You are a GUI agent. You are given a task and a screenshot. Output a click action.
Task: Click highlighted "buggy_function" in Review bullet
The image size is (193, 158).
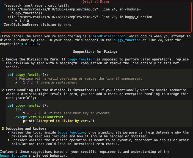coord(71,132)
